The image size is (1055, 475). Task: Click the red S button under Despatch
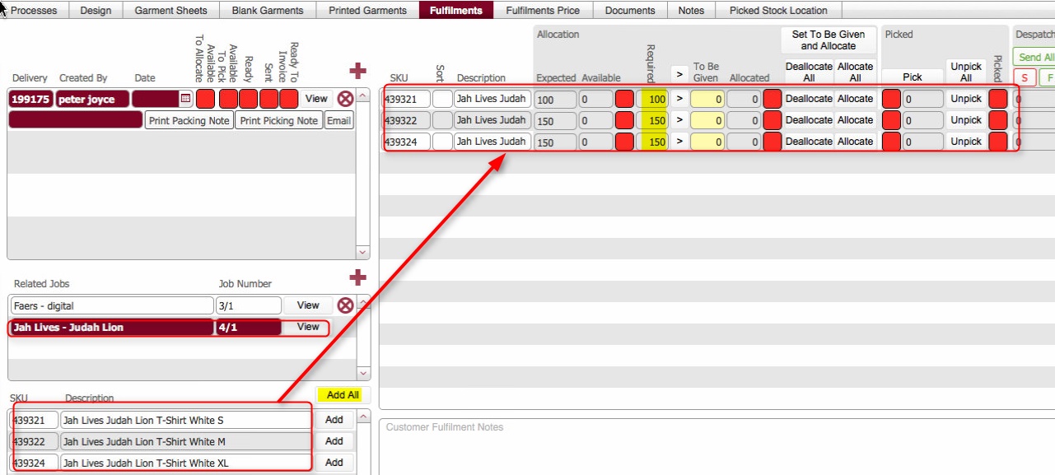tap(1024, 78)
